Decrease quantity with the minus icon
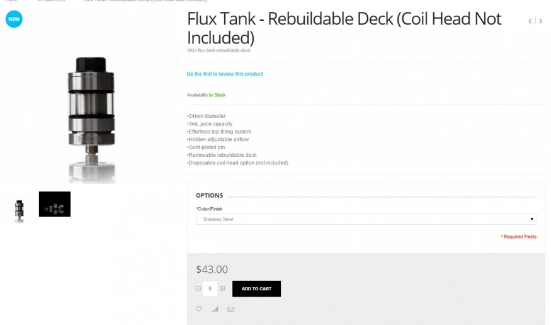 (198, 288)
